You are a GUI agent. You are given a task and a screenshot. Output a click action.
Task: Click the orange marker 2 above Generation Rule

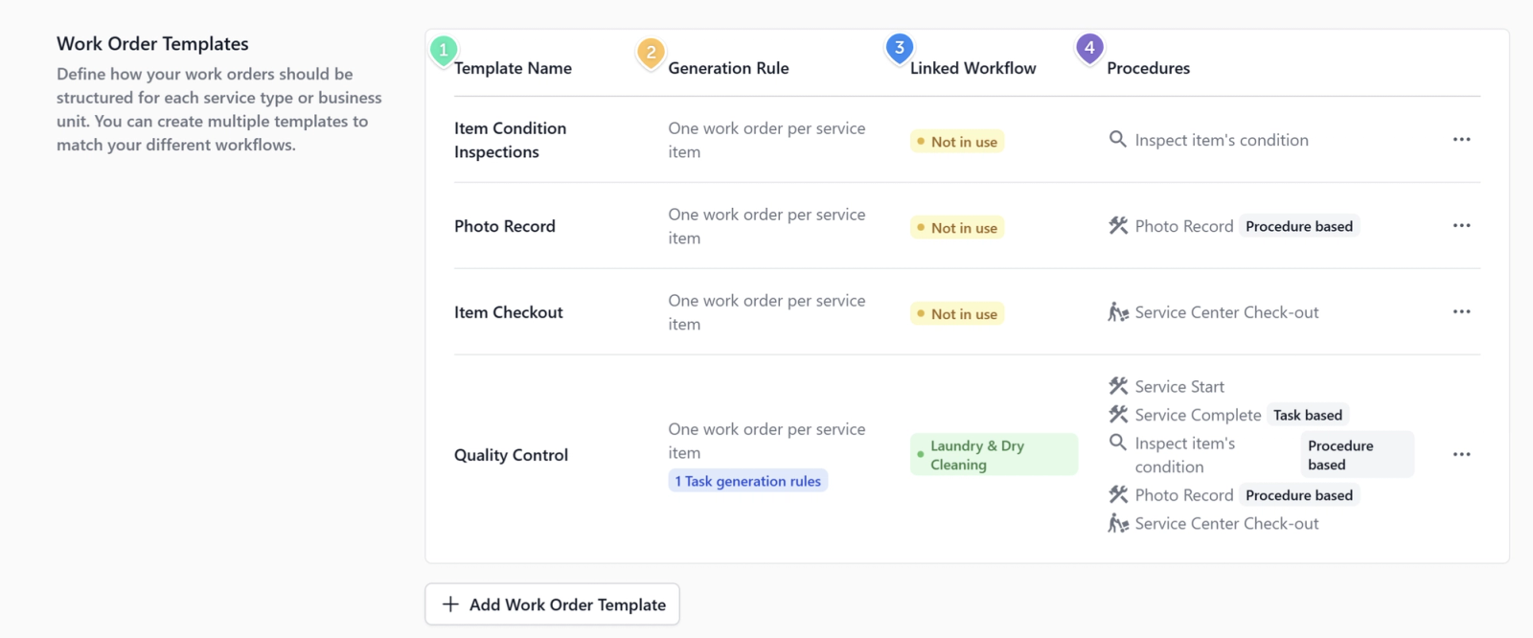pos(651,52)
